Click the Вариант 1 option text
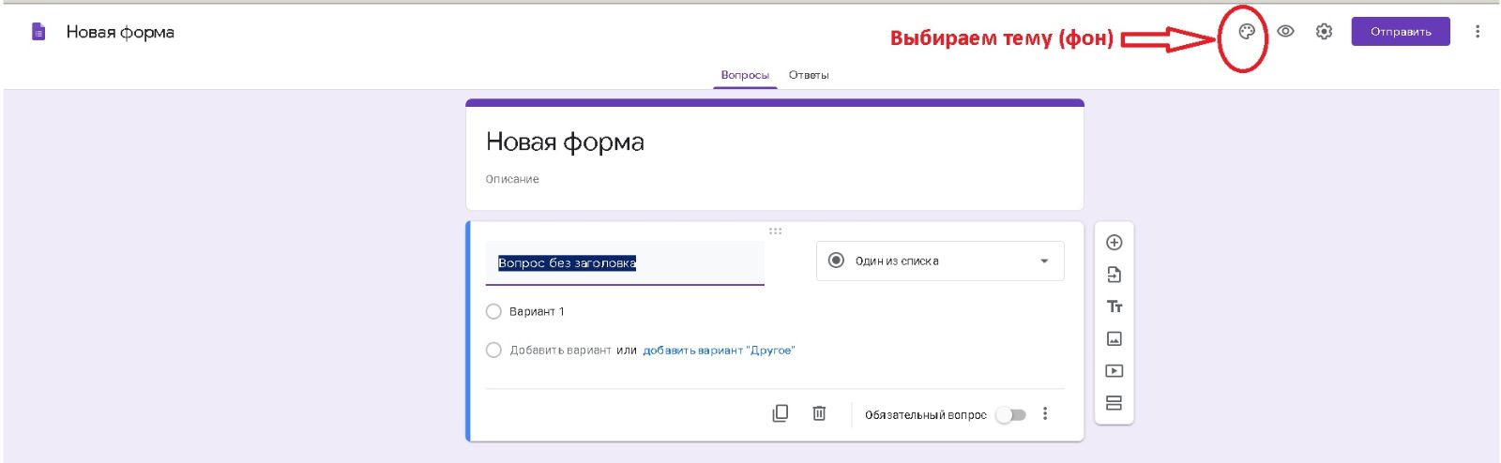1501x463 pixels. click(x=537, y=312)
